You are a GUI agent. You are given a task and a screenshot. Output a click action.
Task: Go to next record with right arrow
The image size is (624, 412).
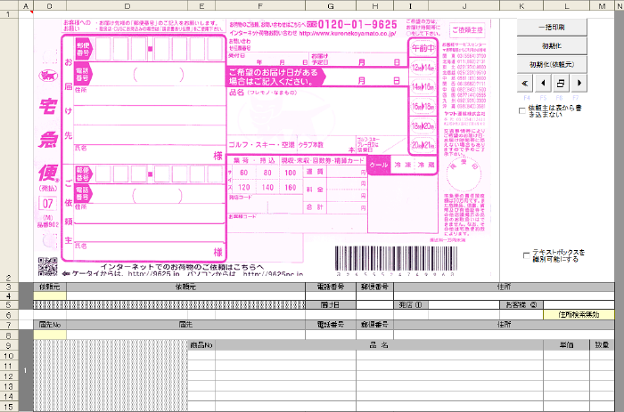[x=579, y=83]
